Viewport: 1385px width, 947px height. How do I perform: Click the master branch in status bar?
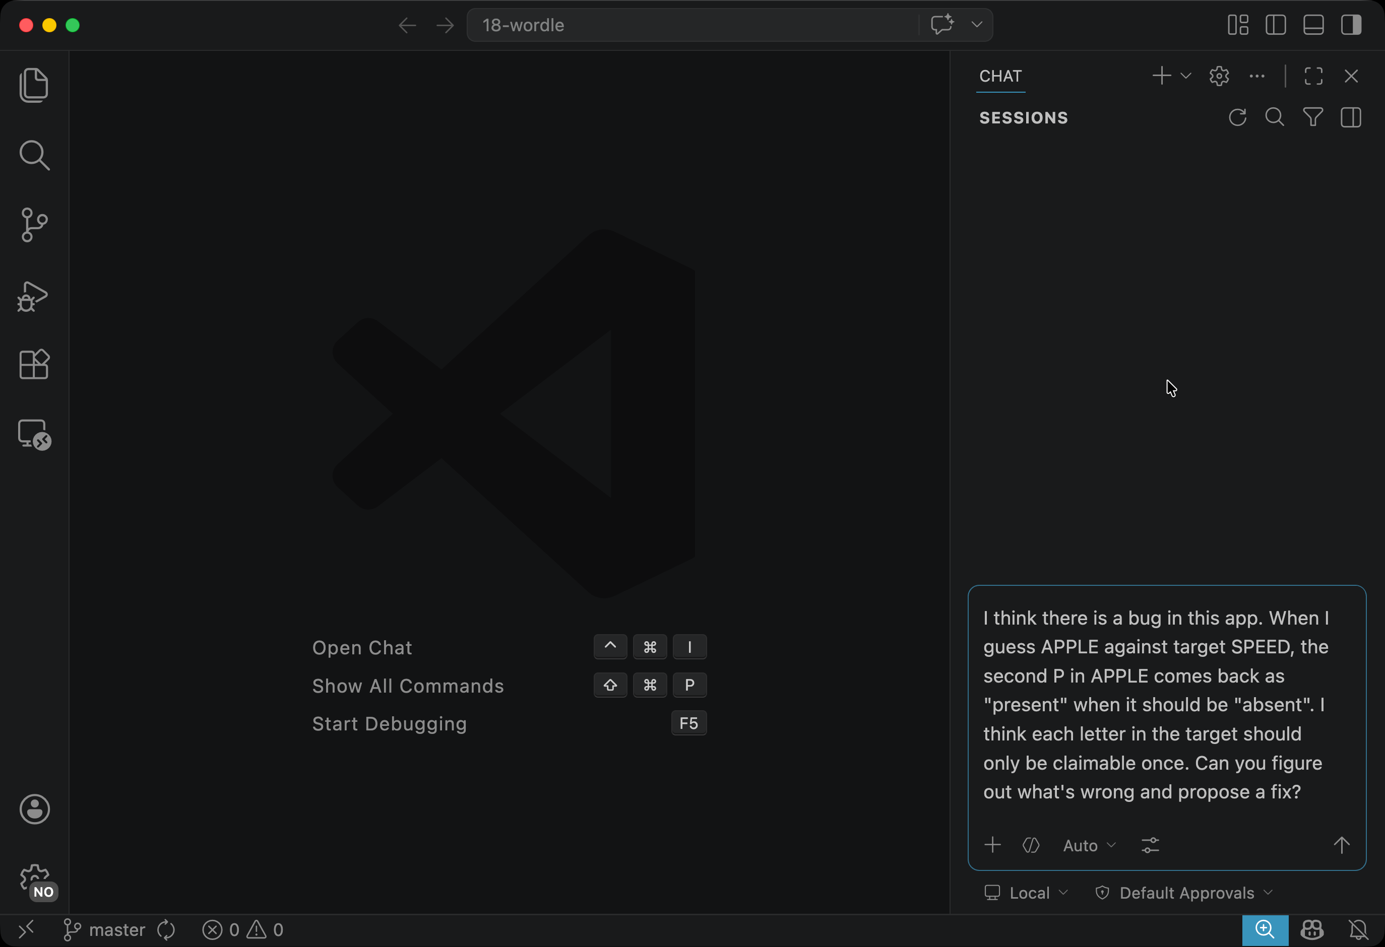pos(104,930)
